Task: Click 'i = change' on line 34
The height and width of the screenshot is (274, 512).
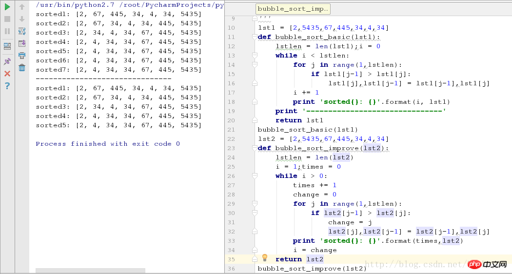Action: pos(315,250)
